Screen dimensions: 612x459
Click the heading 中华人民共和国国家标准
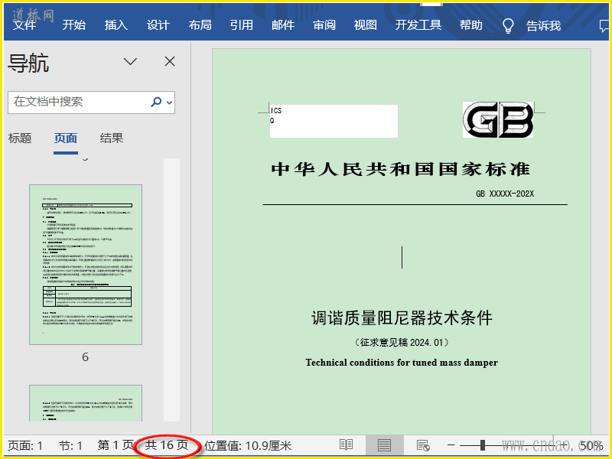pyautogui.click(x=401, y=169)
